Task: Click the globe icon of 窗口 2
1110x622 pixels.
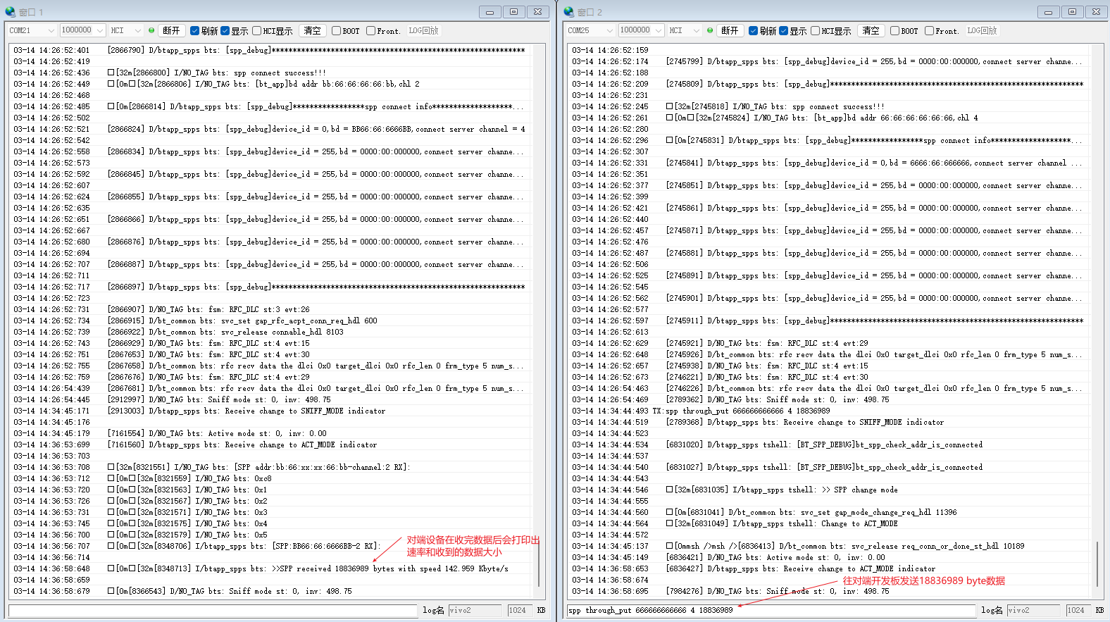Action: click(x=569, y=12)
